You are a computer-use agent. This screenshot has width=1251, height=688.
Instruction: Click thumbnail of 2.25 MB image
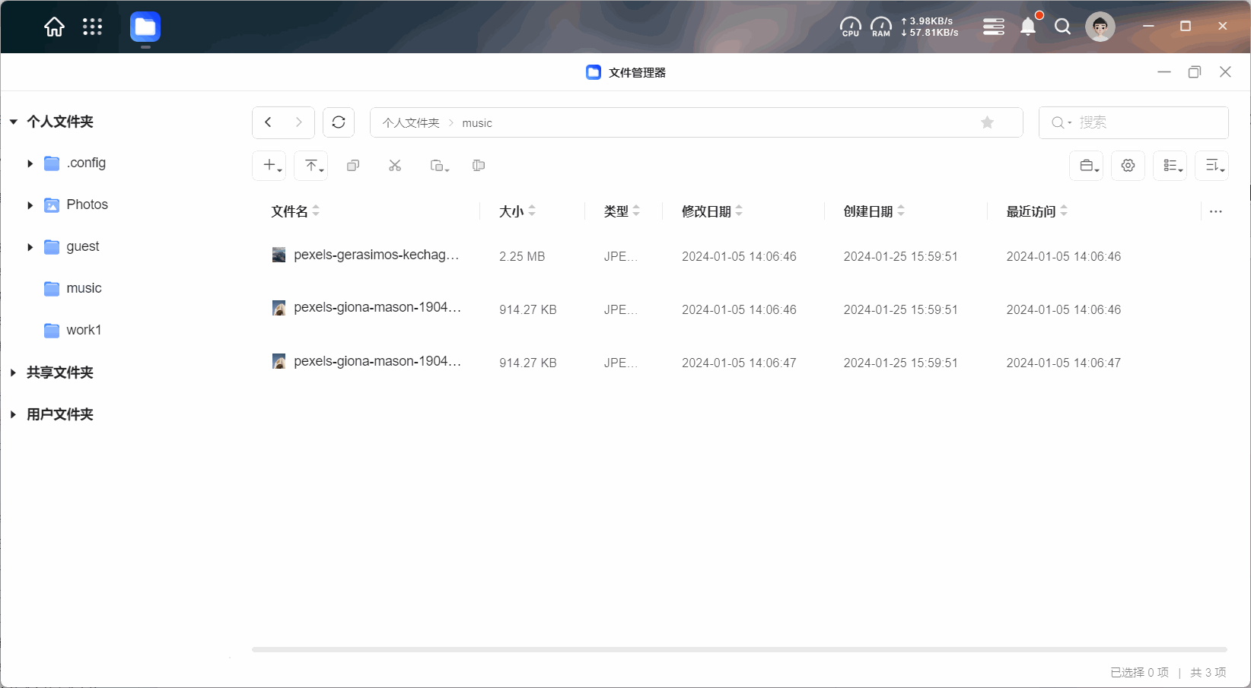(279, 255)
